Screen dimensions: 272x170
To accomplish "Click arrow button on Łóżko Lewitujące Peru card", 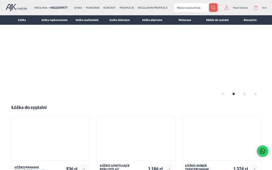I will coord(168,168).
